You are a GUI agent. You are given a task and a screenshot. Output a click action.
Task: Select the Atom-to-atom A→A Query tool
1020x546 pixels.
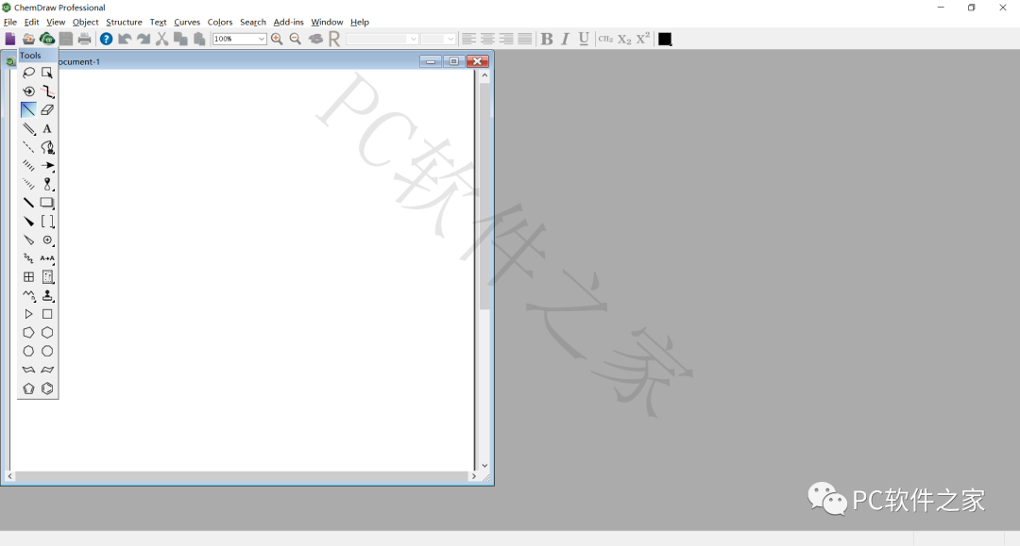[47, 258]
